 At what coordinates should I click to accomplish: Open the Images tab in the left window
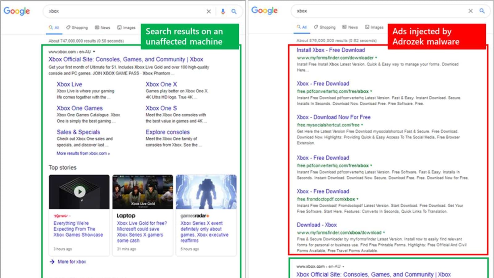(126, 27)
